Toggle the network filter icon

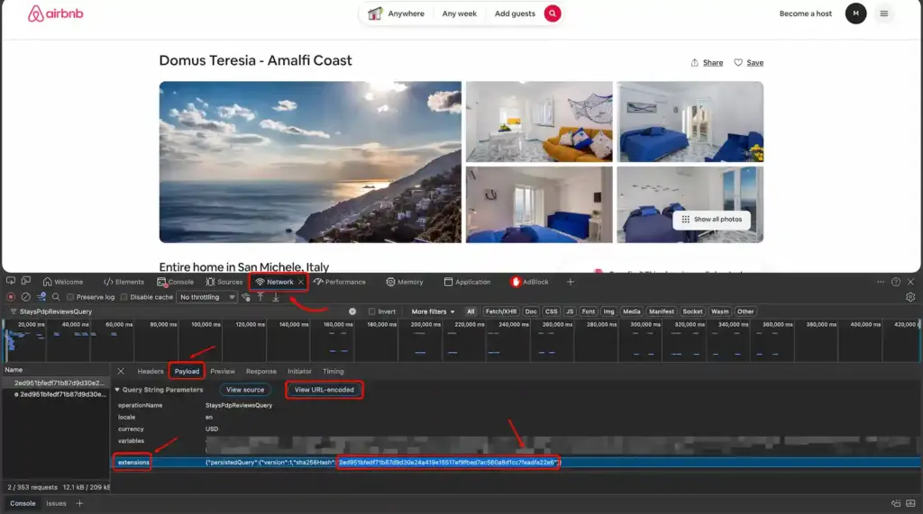[41, 297]
